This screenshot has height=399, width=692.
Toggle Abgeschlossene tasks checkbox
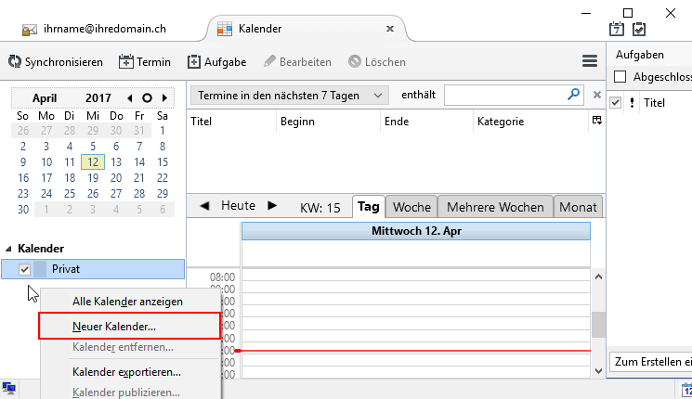coord(620,77)
